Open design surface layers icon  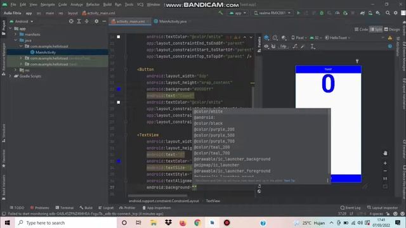pyautogui.click(x=266, y=38)
